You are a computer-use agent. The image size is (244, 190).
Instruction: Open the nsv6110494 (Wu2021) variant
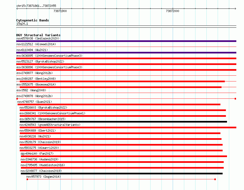click(x=32, y=50)
